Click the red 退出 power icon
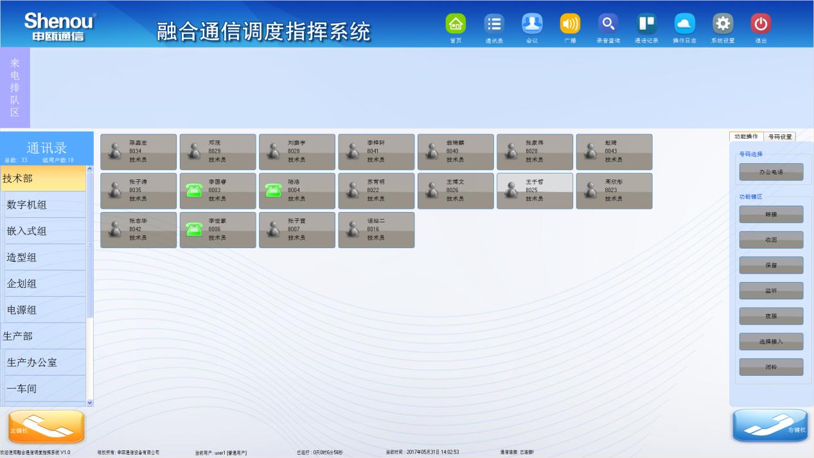 761,24
